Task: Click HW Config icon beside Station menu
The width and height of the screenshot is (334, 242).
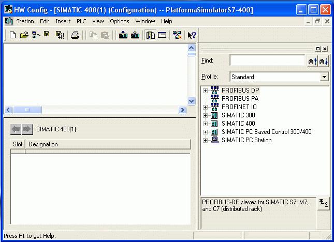Action: click(x=9, y=21)
